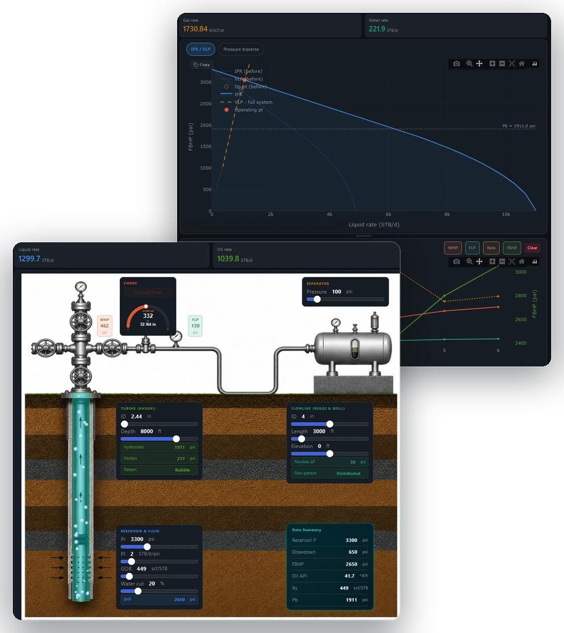The width and height of the screenshot is (564, 633).
Task: Click the BHP 2650 psi row
Action: [x=159, y=599]
